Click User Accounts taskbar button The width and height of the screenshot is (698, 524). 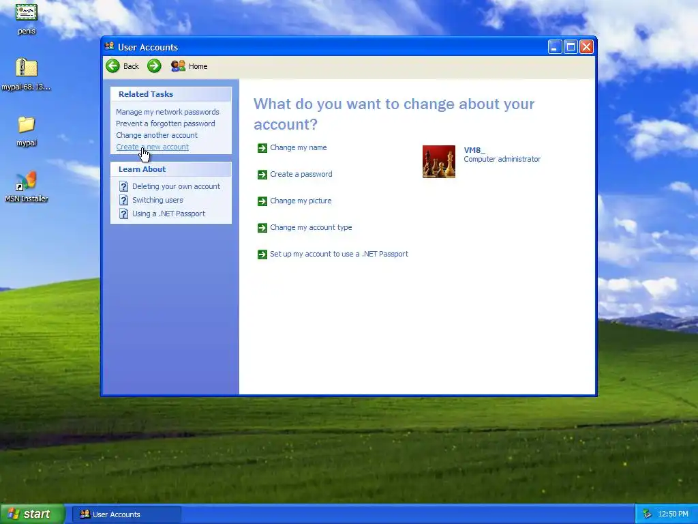click(x=127, y=514)
